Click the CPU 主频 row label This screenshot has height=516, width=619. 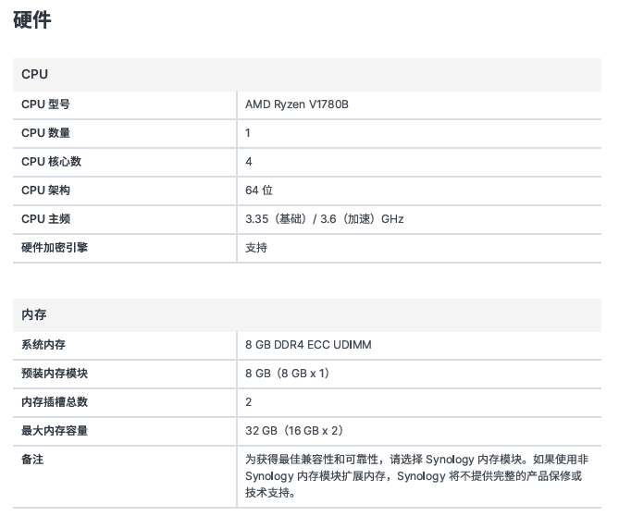(x=45, y=219)
